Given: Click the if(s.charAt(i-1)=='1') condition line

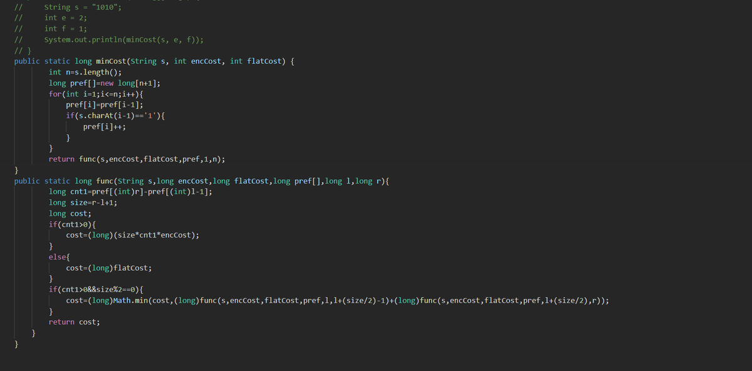Looking at the screenshot, I should pyautogui.click(x=116, y=115).
